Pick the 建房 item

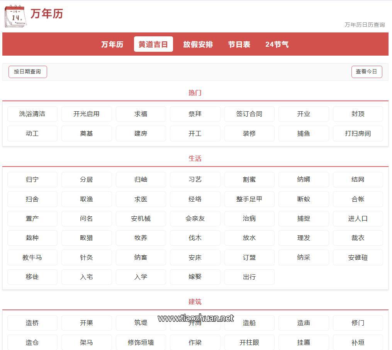coord(141,134)
